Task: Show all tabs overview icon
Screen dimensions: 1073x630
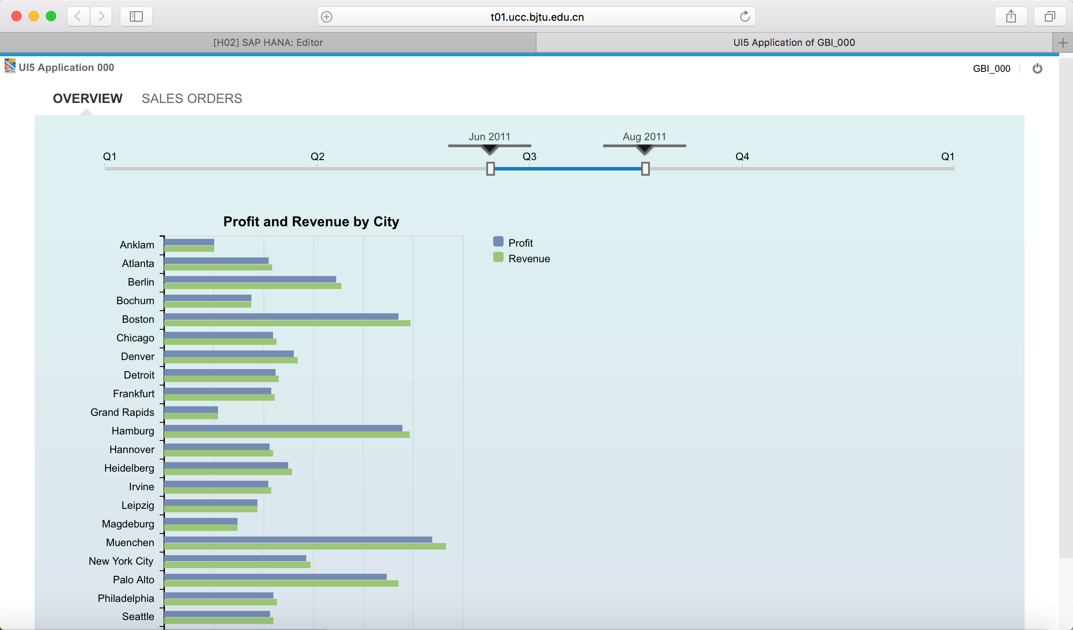Action: coord(1050,16)
